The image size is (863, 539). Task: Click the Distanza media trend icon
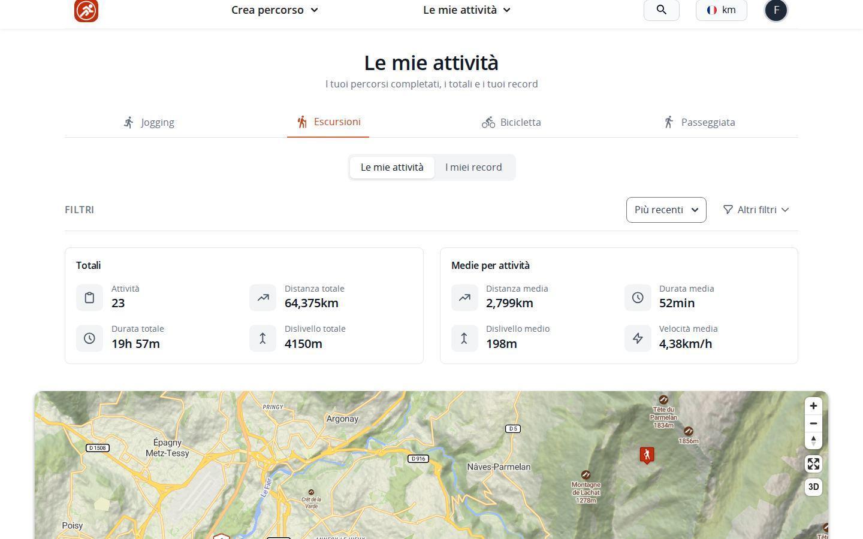pyautogui.click(x=464, y=298)
